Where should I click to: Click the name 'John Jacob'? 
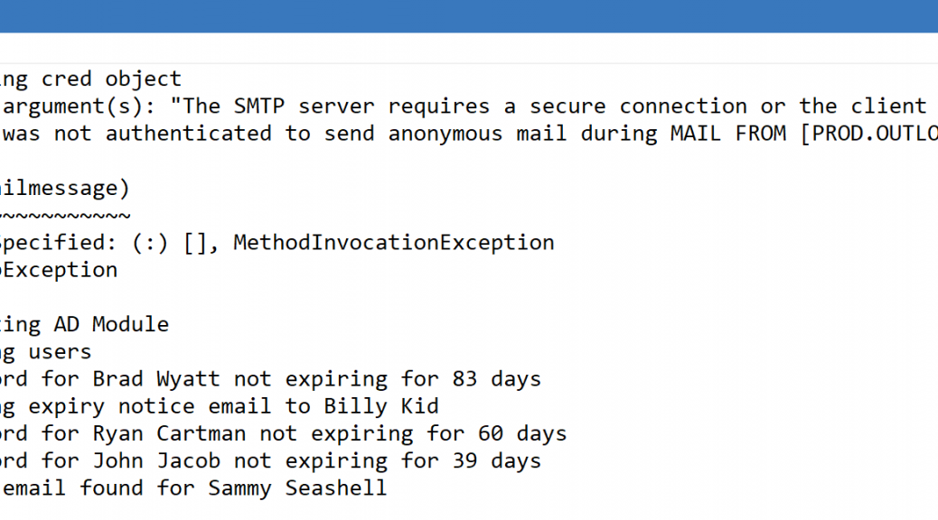(156, 460)
